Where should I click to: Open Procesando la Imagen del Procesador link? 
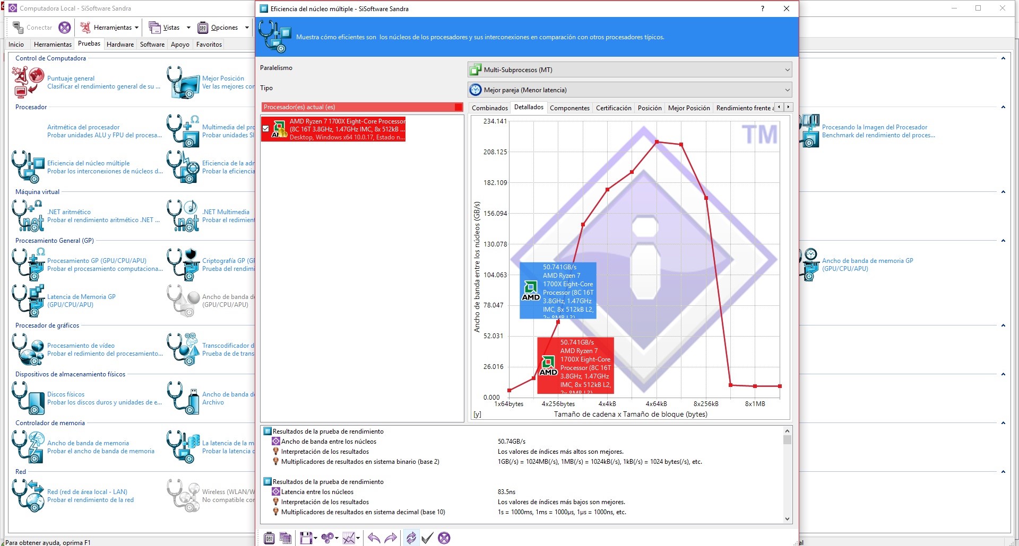click(x=875, y=127)
